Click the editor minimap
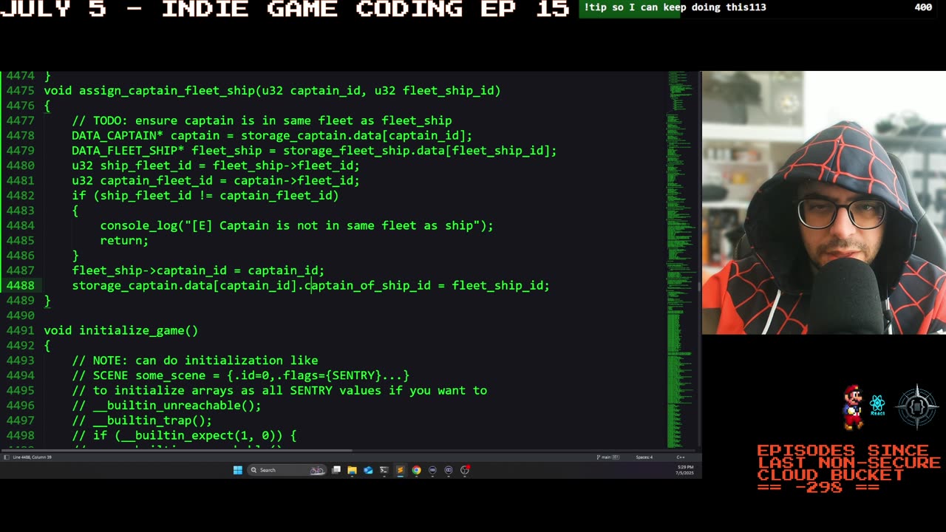Viewport: 946px width, 532px height. tap(682, 259)
